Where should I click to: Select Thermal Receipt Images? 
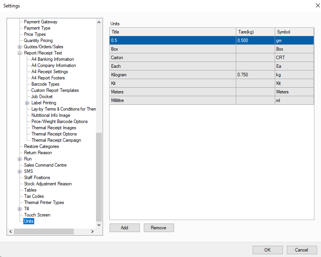[x=54, y=128]
